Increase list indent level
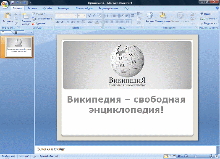220x159 pixels. (x=127, y=16)
